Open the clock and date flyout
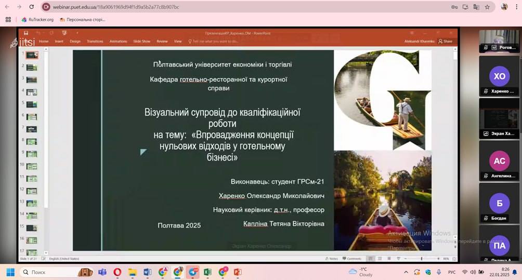Image resolution: width=522 pixels, height=280 pixels. (505, 272)
